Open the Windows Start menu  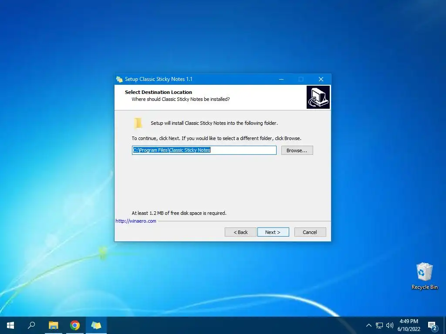click(10, 325)
